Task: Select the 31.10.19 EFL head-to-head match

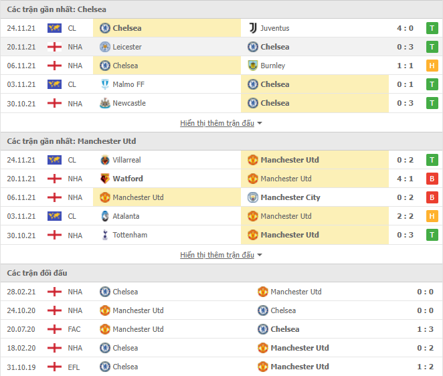Action: (221, 367)
